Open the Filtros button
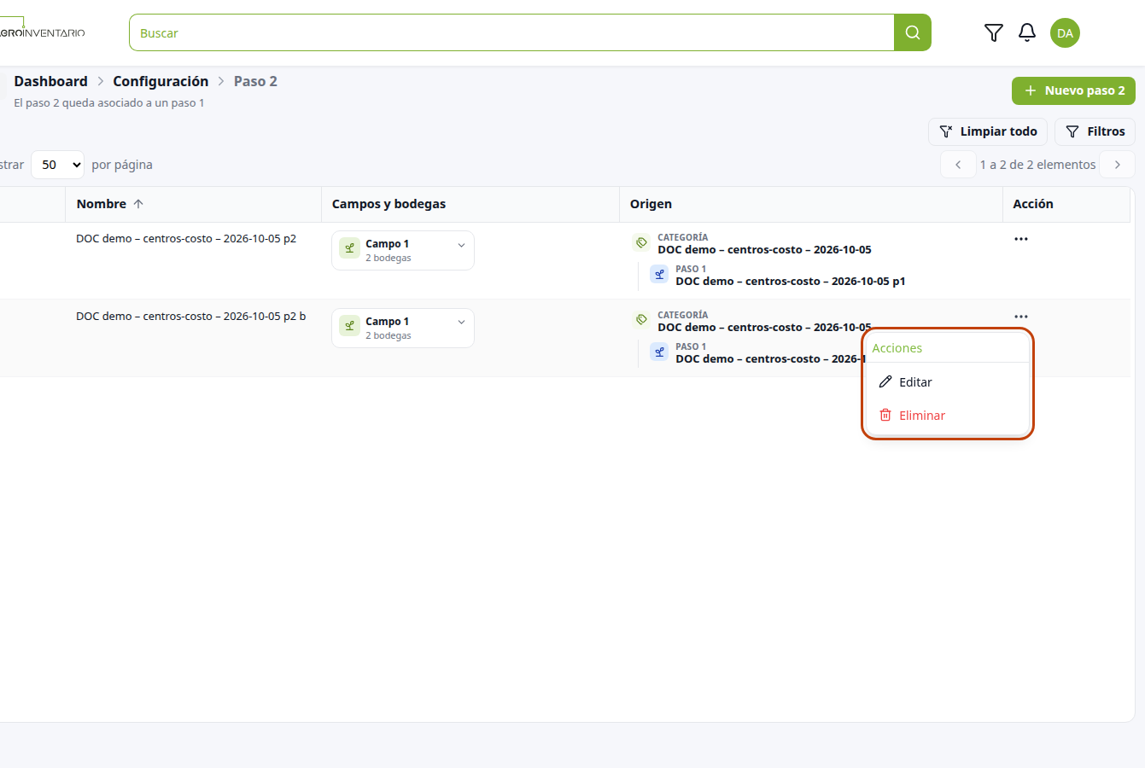This screenshot has height=768, width=1145. pyautogui.click(x=1095, y=131)
